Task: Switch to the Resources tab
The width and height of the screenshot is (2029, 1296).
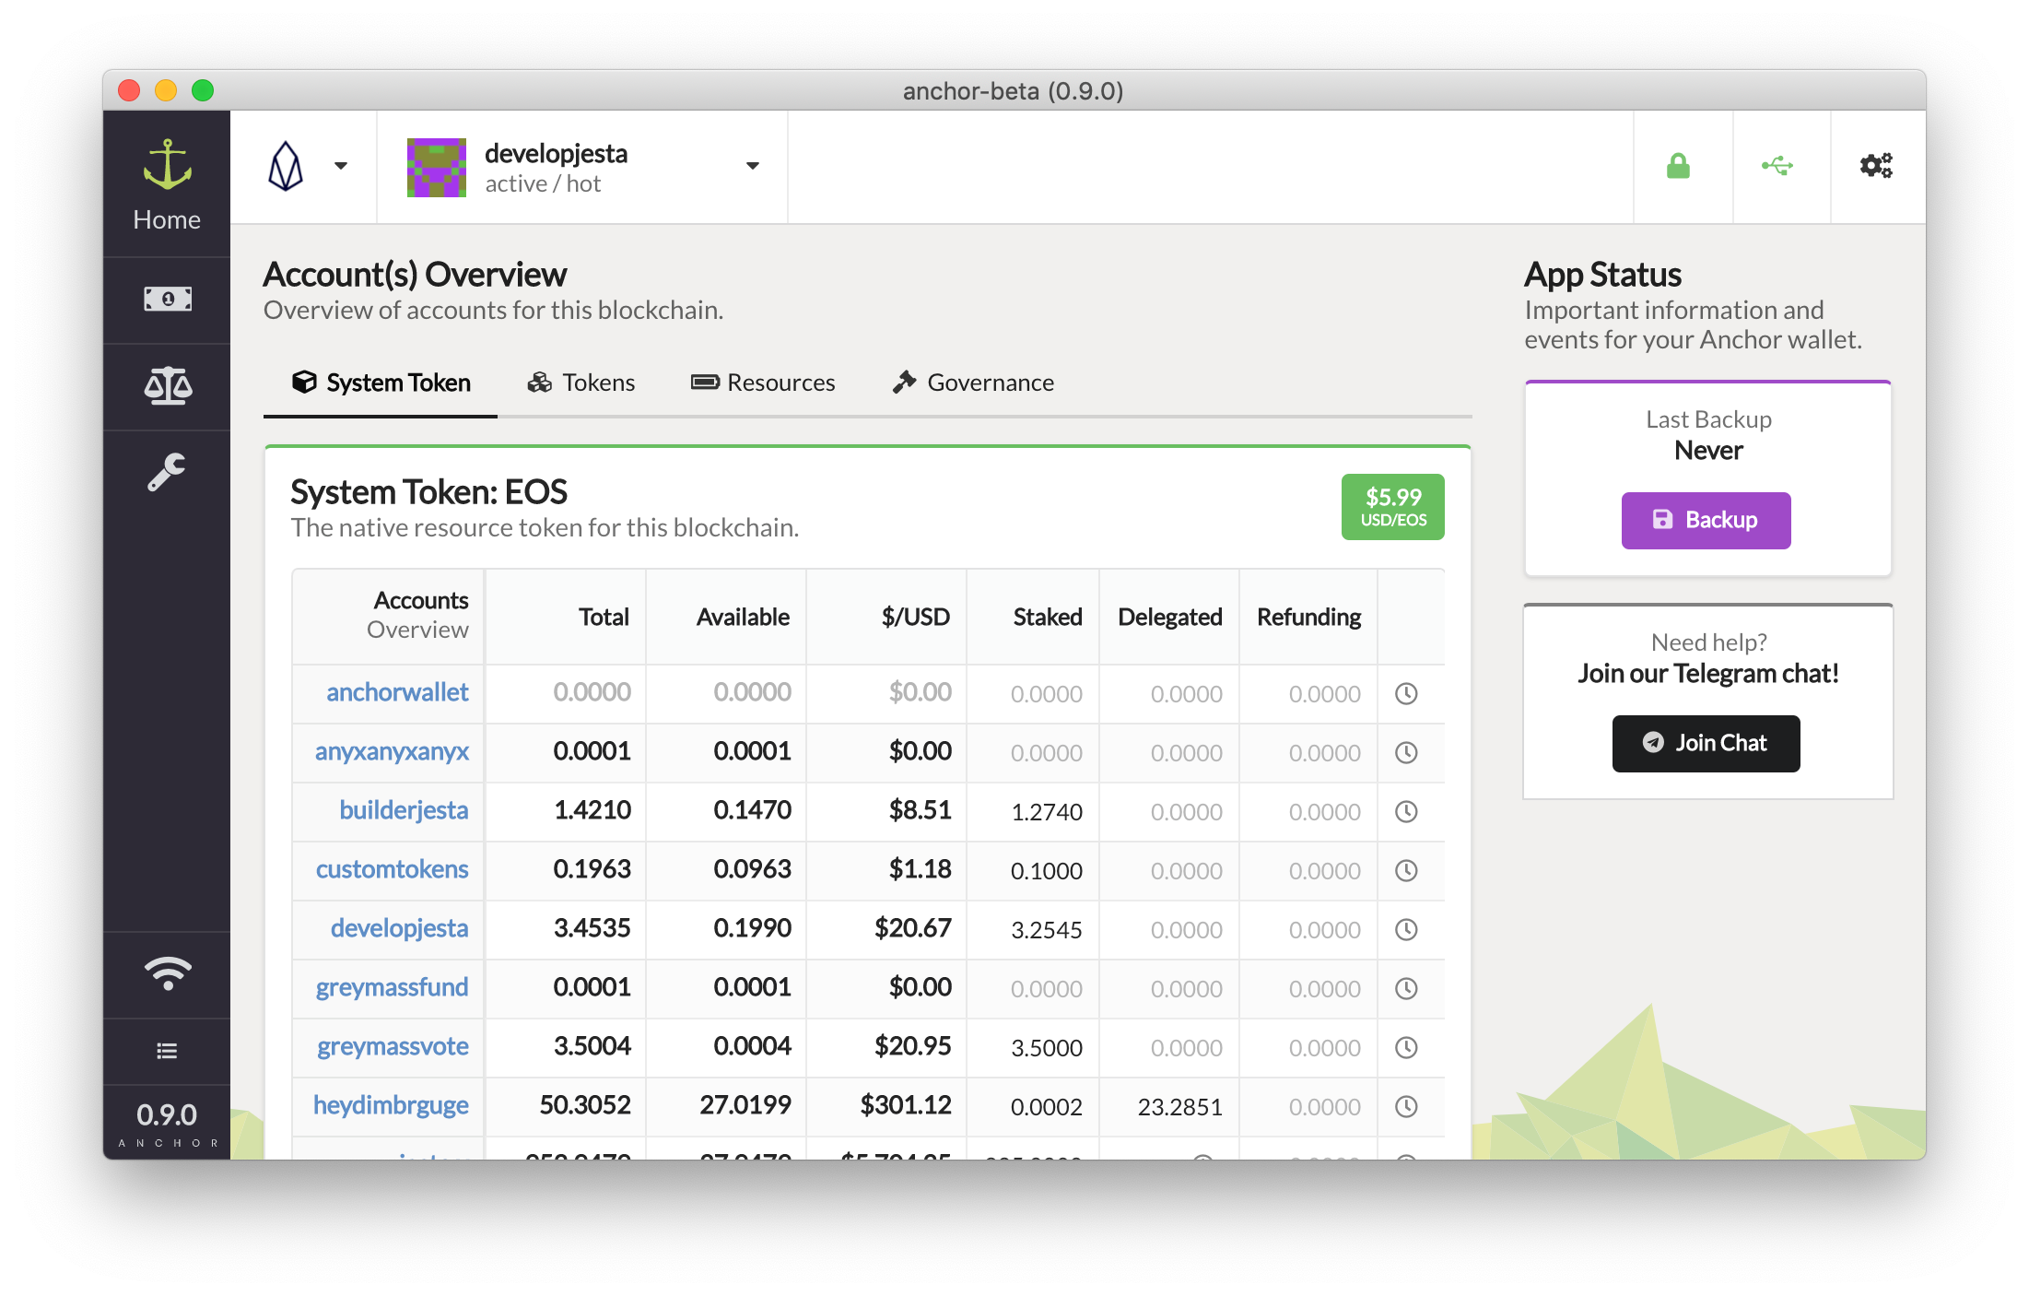Action: pos(763,383)
